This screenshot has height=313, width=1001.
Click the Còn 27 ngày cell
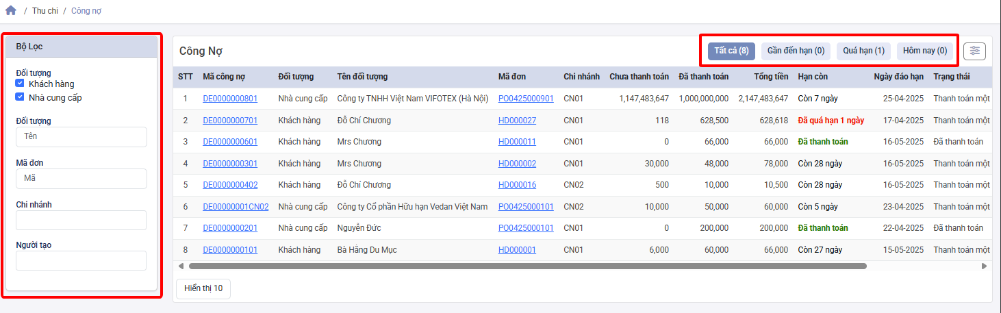820,250
